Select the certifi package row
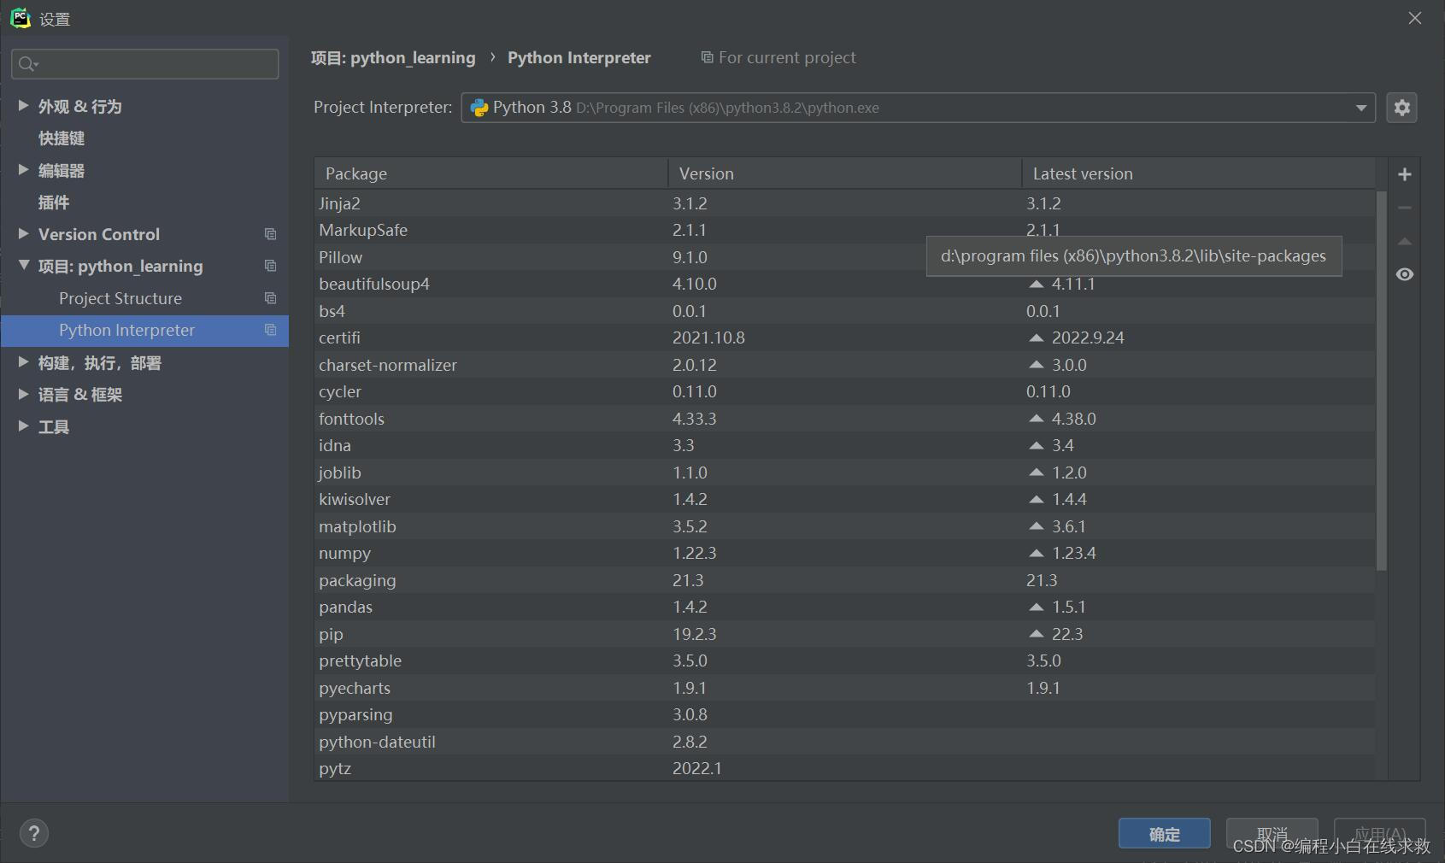Viewport: 1445px width, 863px height. click(x=844, y=338)
